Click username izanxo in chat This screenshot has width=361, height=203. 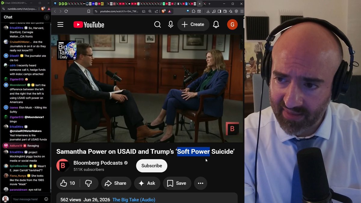(x=14, y=108)
